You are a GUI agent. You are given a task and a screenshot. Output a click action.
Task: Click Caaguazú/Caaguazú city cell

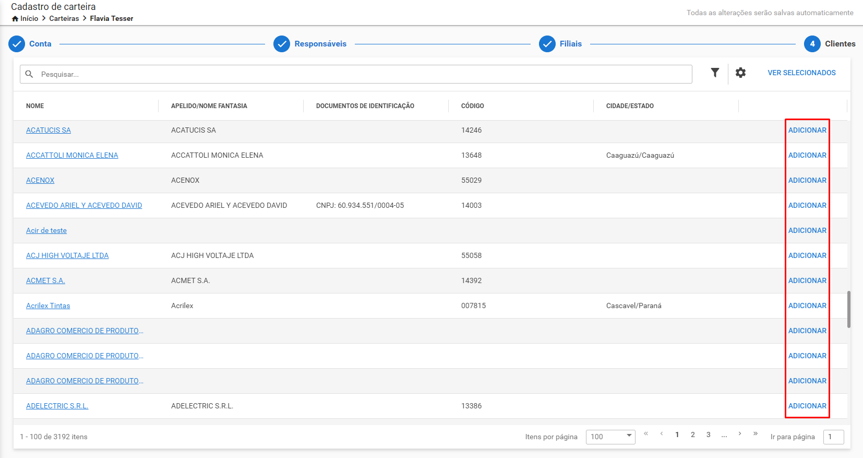(640, 155)
